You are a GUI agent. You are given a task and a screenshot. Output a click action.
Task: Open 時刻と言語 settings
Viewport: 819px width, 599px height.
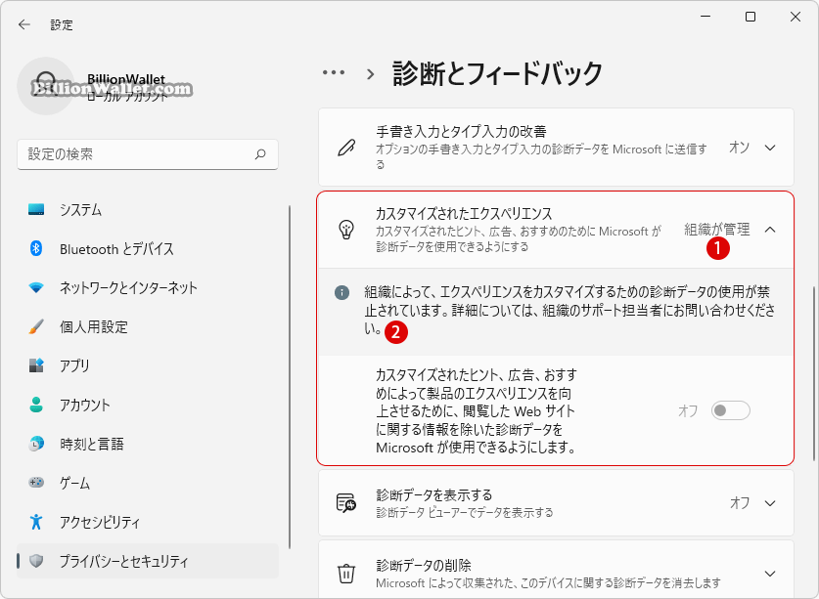[148, 444]
